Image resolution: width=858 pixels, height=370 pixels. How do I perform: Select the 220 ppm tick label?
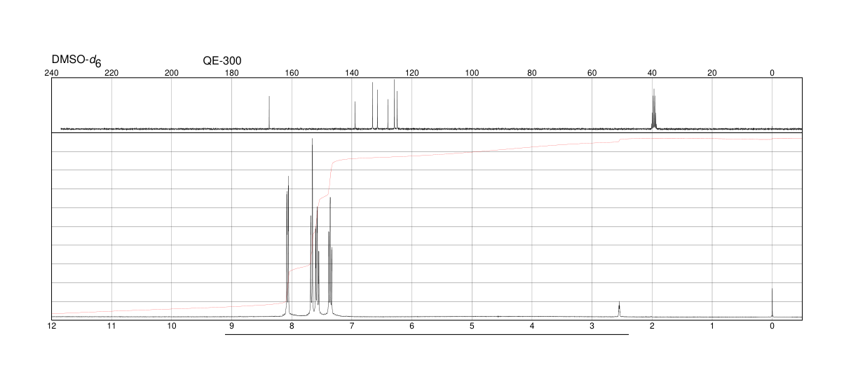(111, 73)
